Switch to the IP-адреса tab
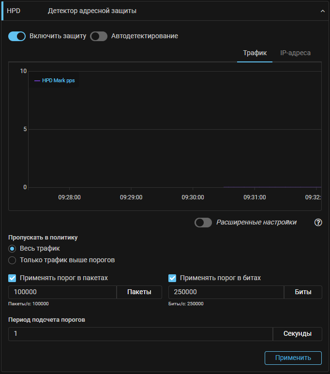 [x=295, y=53]
